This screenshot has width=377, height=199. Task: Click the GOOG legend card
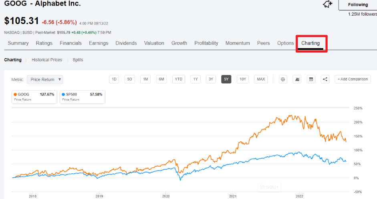pos(34,97)
